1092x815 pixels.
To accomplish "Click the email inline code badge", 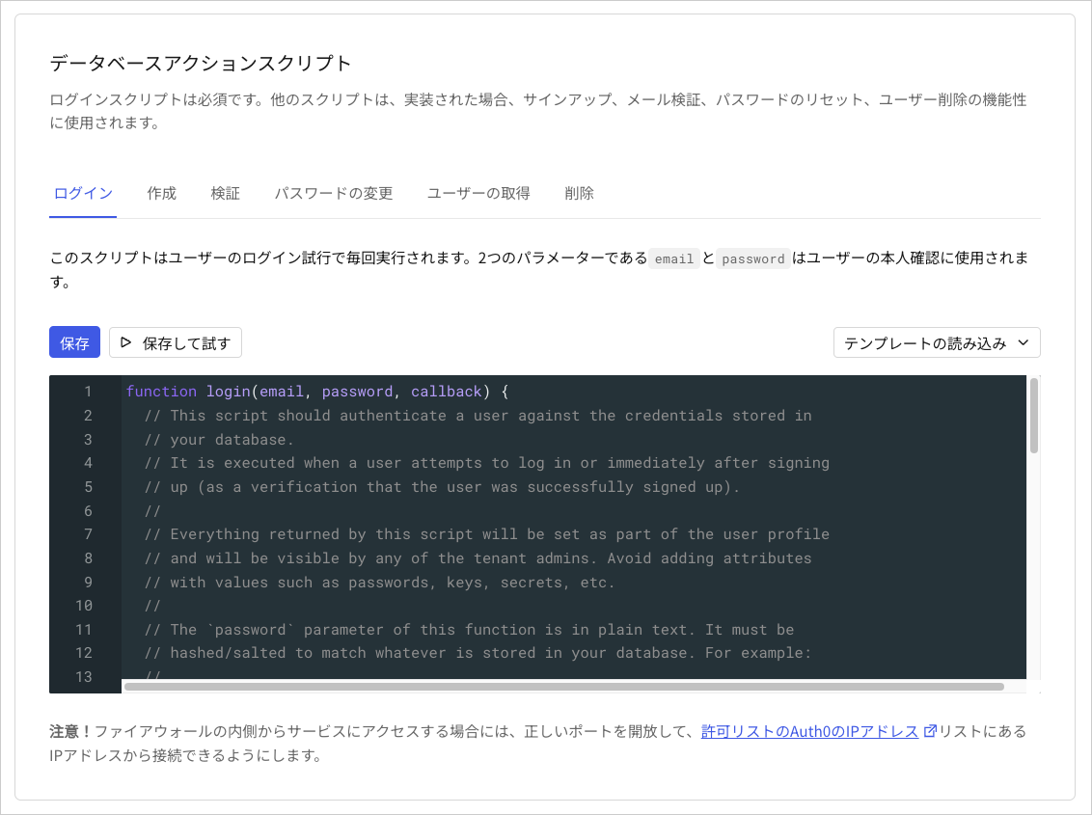I will (x=674, y=258).
